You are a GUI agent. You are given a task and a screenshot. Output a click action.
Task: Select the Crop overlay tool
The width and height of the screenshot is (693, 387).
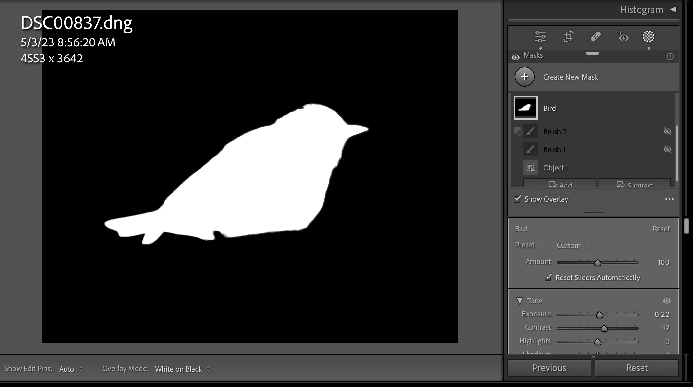tap(568, 37)
